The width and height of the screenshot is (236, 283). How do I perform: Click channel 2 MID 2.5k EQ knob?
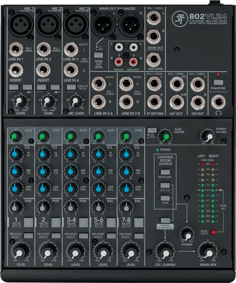pos(43,171)
